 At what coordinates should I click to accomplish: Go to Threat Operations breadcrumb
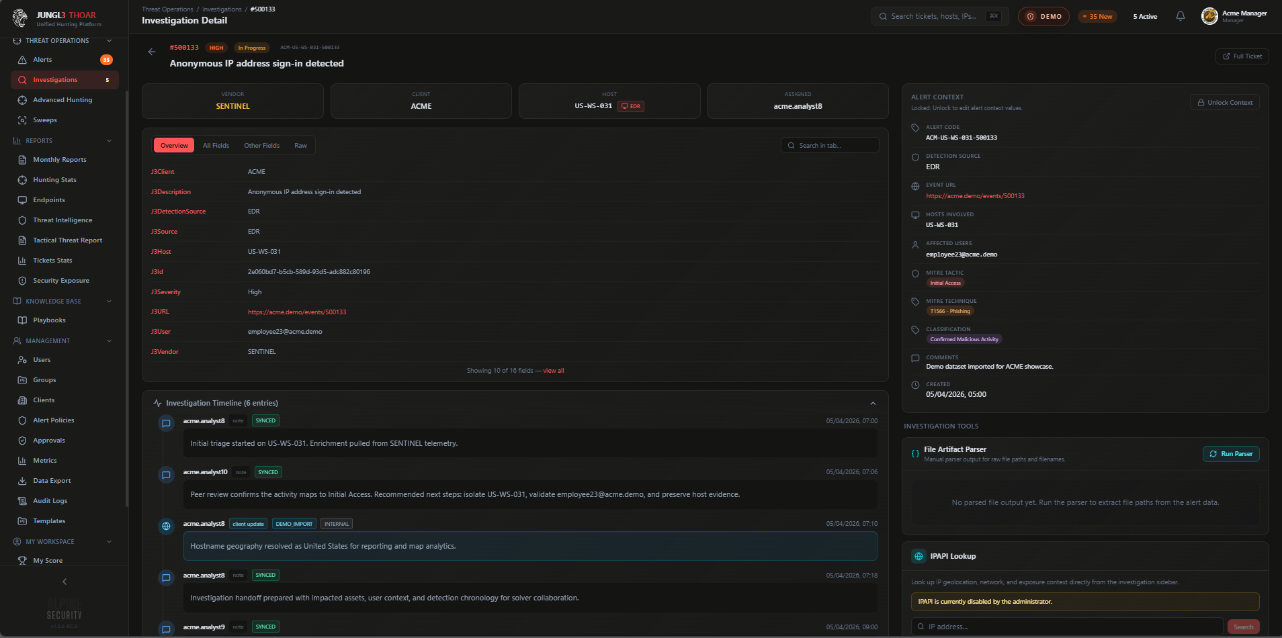click(167, 9)
